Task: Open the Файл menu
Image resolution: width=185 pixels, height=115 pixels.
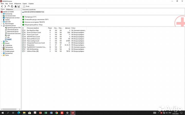Action: [x=2, y=4]
